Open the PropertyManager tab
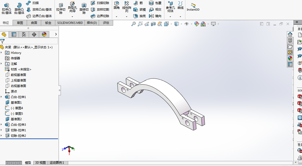Viewport: 302px width, 166px height. point(14,34)
